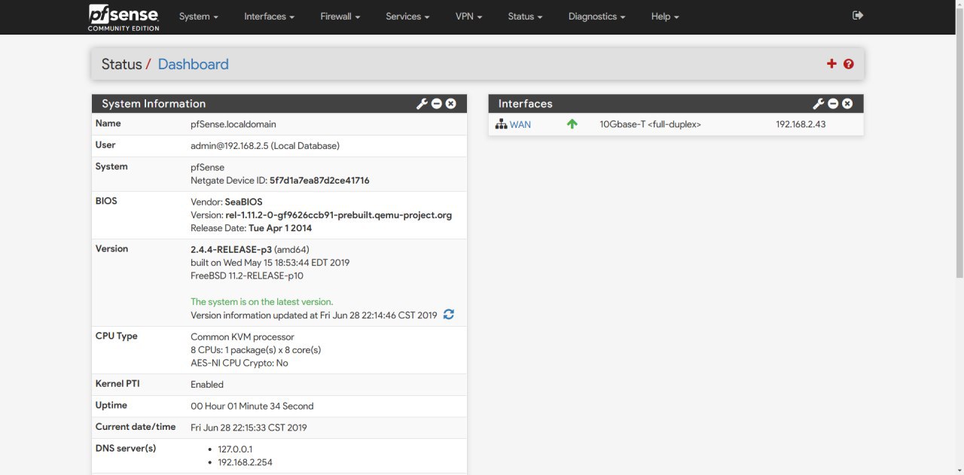Open the WAN interface link
The height and width of the screenshot is (475, 964).
pos(520,124)
